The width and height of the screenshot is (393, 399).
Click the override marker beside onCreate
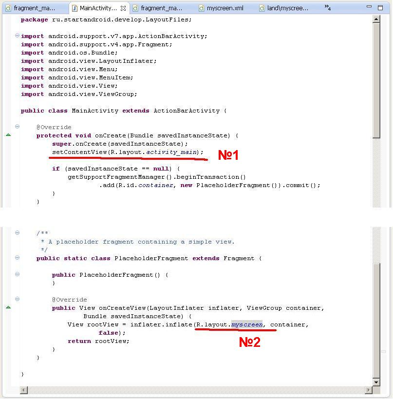coord(8,135)
